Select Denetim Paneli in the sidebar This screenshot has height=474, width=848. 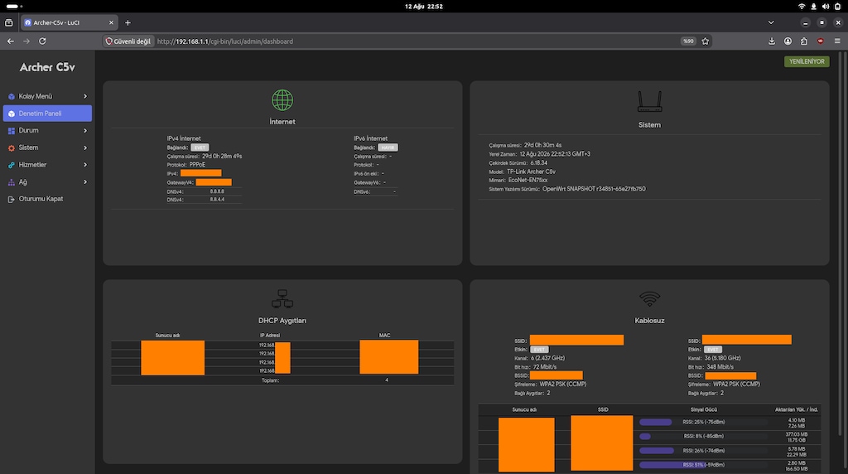pos(47,114)
